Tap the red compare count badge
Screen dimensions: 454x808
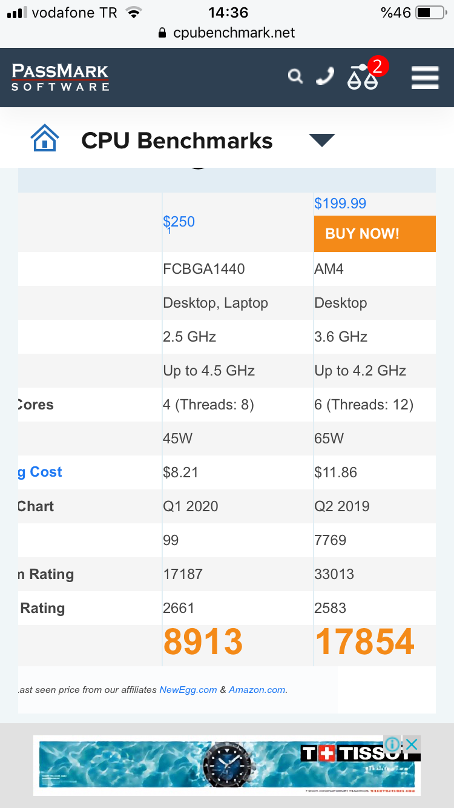pyautogui.click(x=378, y=65)
